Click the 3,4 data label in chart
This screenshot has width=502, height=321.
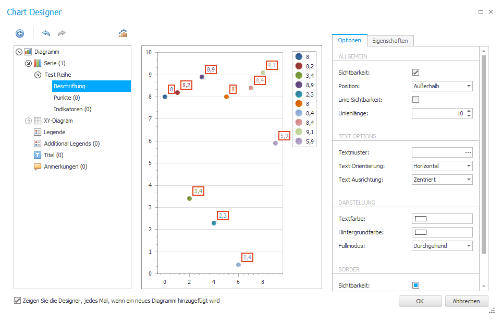pos(199,191)
